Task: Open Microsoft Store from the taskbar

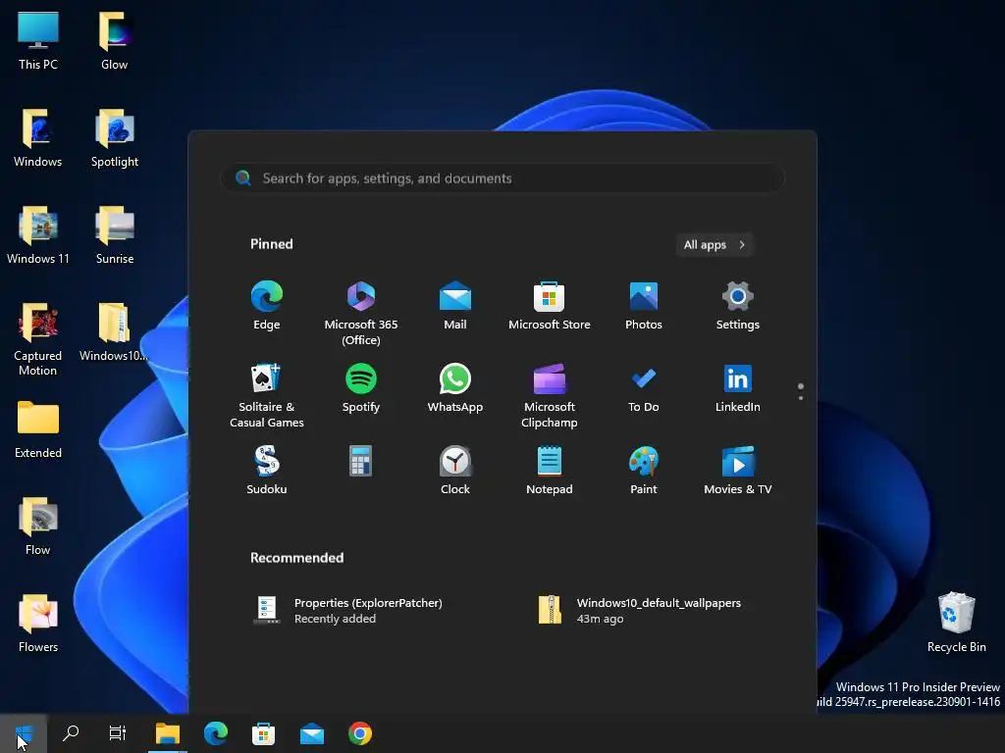Action: pyautogui.click(x=263, y=733)
